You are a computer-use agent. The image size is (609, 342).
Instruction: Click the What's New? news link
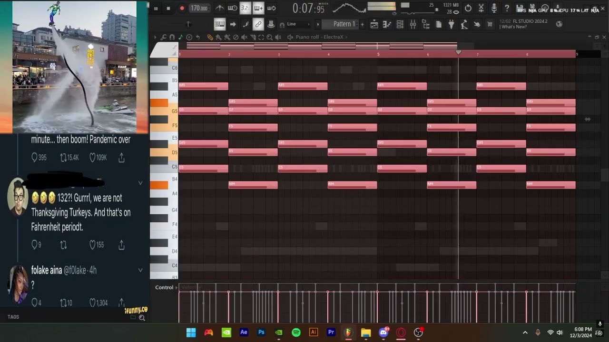[514, 27]
